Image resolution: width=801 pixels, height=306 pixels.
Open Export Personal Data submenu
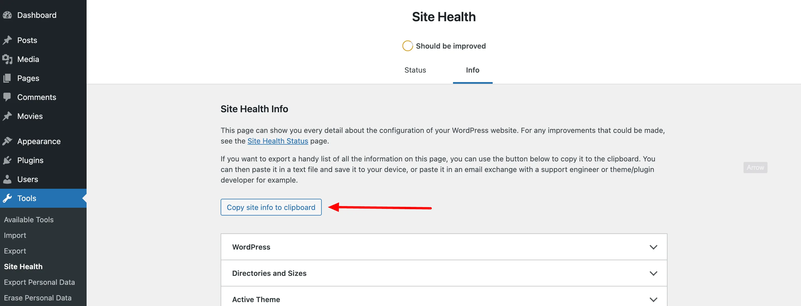tap(39, 282)
